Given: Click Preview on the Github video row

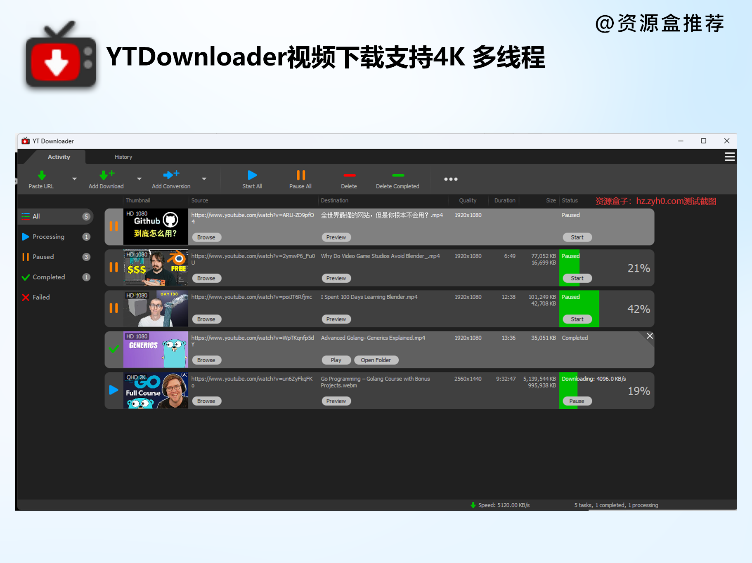Looking at the screenshot, I should coord(336,237).
